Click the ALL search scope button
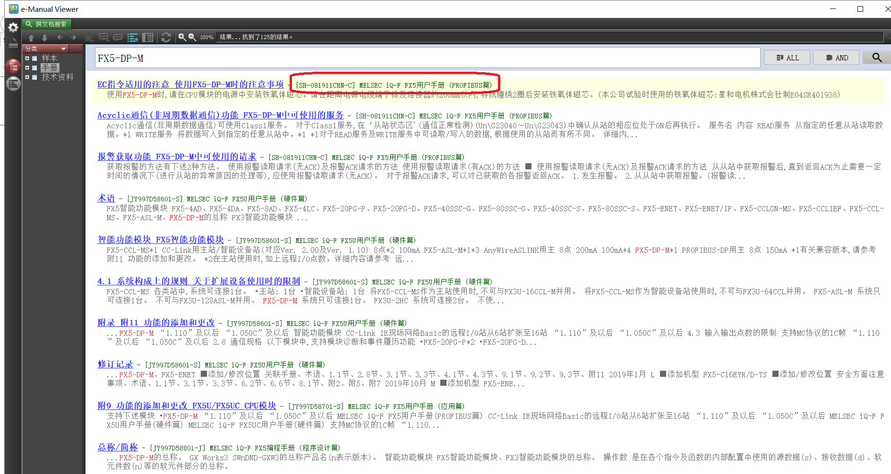 pyautogui.click(x=787, y=58)
